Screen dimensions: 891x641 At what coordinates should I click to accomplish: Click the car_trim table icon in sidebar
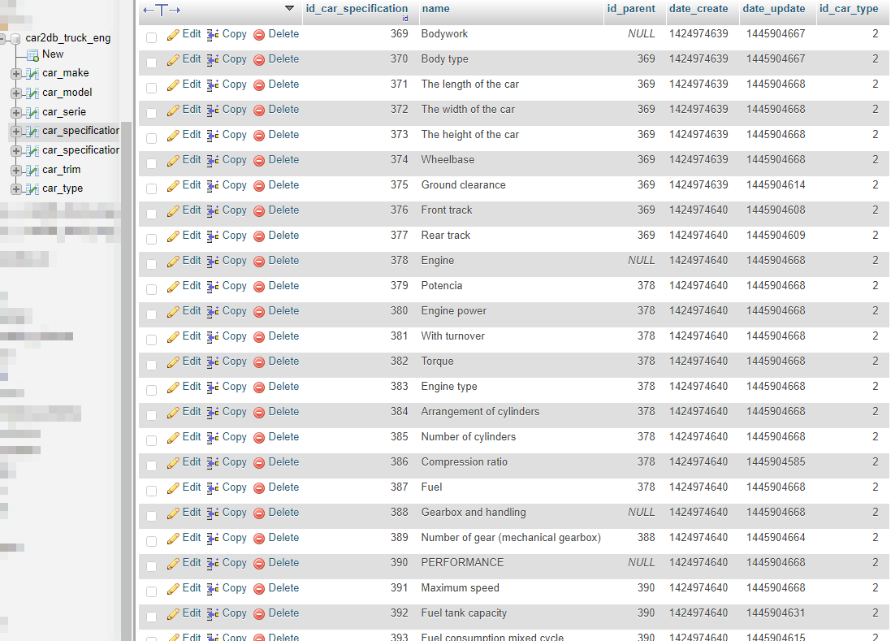[33, 171]
